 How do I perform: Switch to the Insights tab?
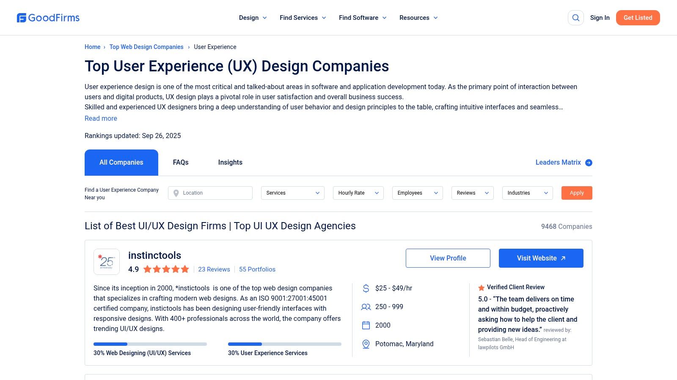(230, 163)
